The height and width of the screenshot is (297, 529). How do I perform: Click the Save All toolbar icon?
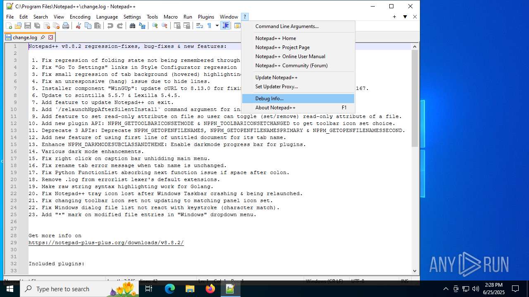[x=37, y=26]
